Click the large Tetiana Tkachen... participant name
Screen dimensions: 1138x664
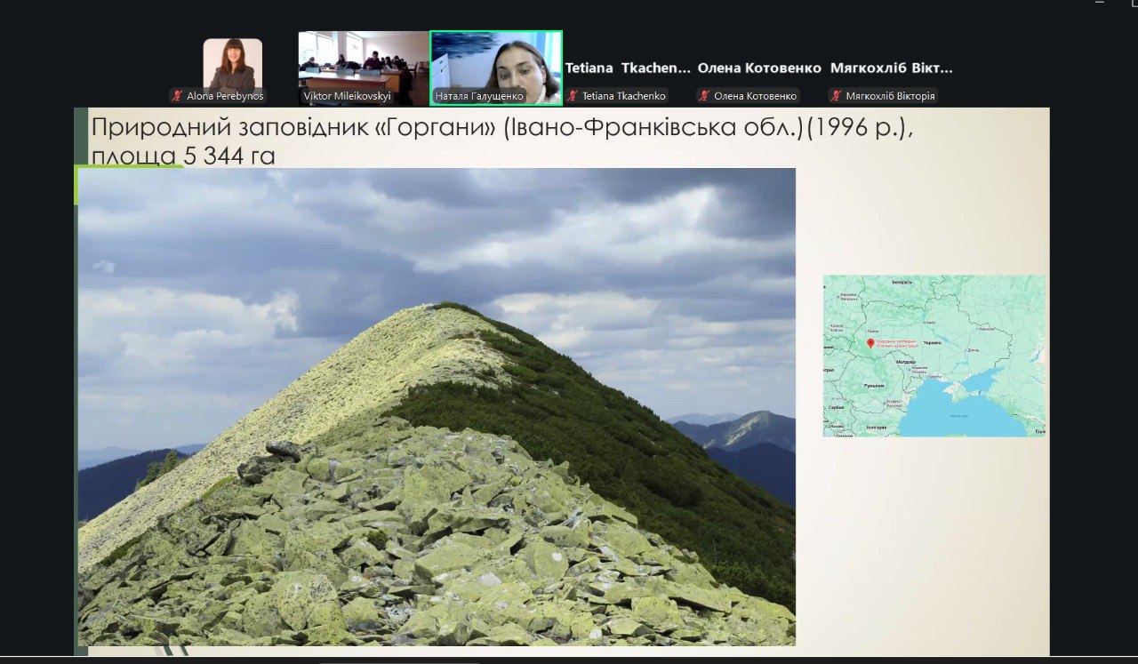coord(628,68)
